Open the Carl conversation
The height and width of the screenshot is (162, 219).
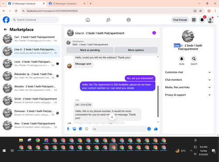31,39
